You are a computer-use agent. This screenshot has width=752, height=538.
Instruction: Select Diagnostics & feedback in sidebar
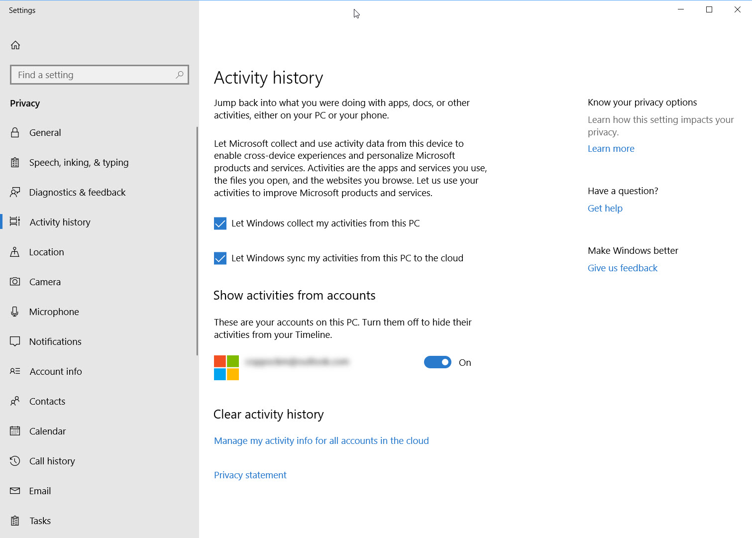coord(99,192)
